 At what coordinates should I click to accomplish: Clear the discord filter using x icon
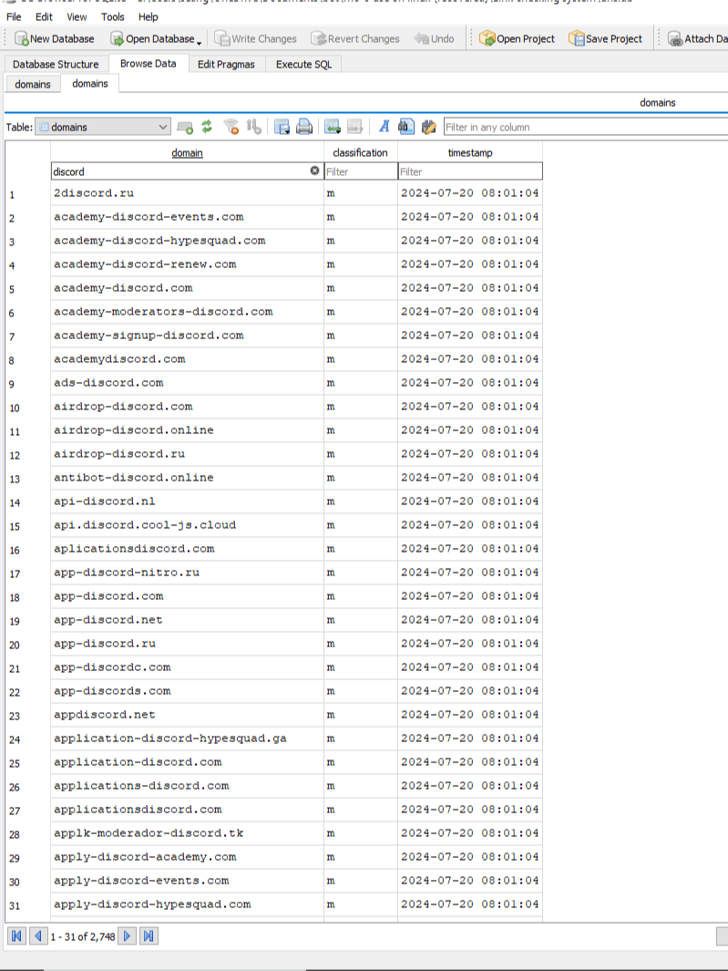click(315, 170)
